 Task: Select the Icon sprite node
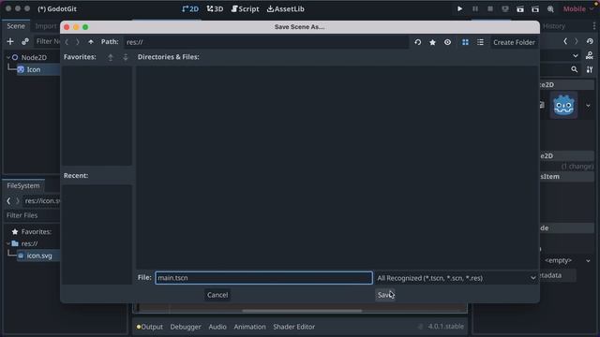pos(34,69)
